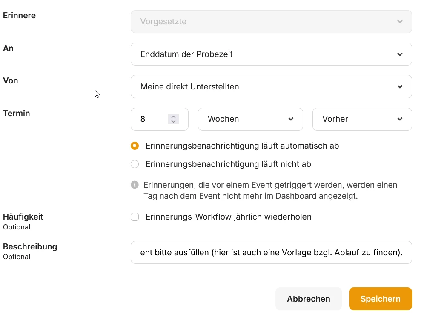
Task: Open the 'Enddatum der Probezeit' dropdown
Action: click(x=264, y=54)
